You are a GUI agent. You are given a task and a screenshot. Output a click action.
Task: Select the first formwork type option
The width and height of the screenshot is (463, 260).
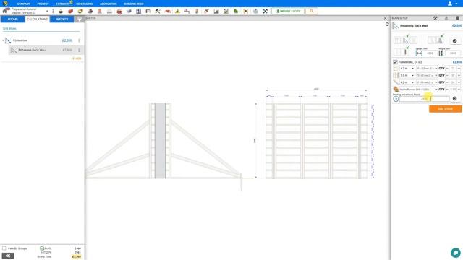(x=397, y=40)
